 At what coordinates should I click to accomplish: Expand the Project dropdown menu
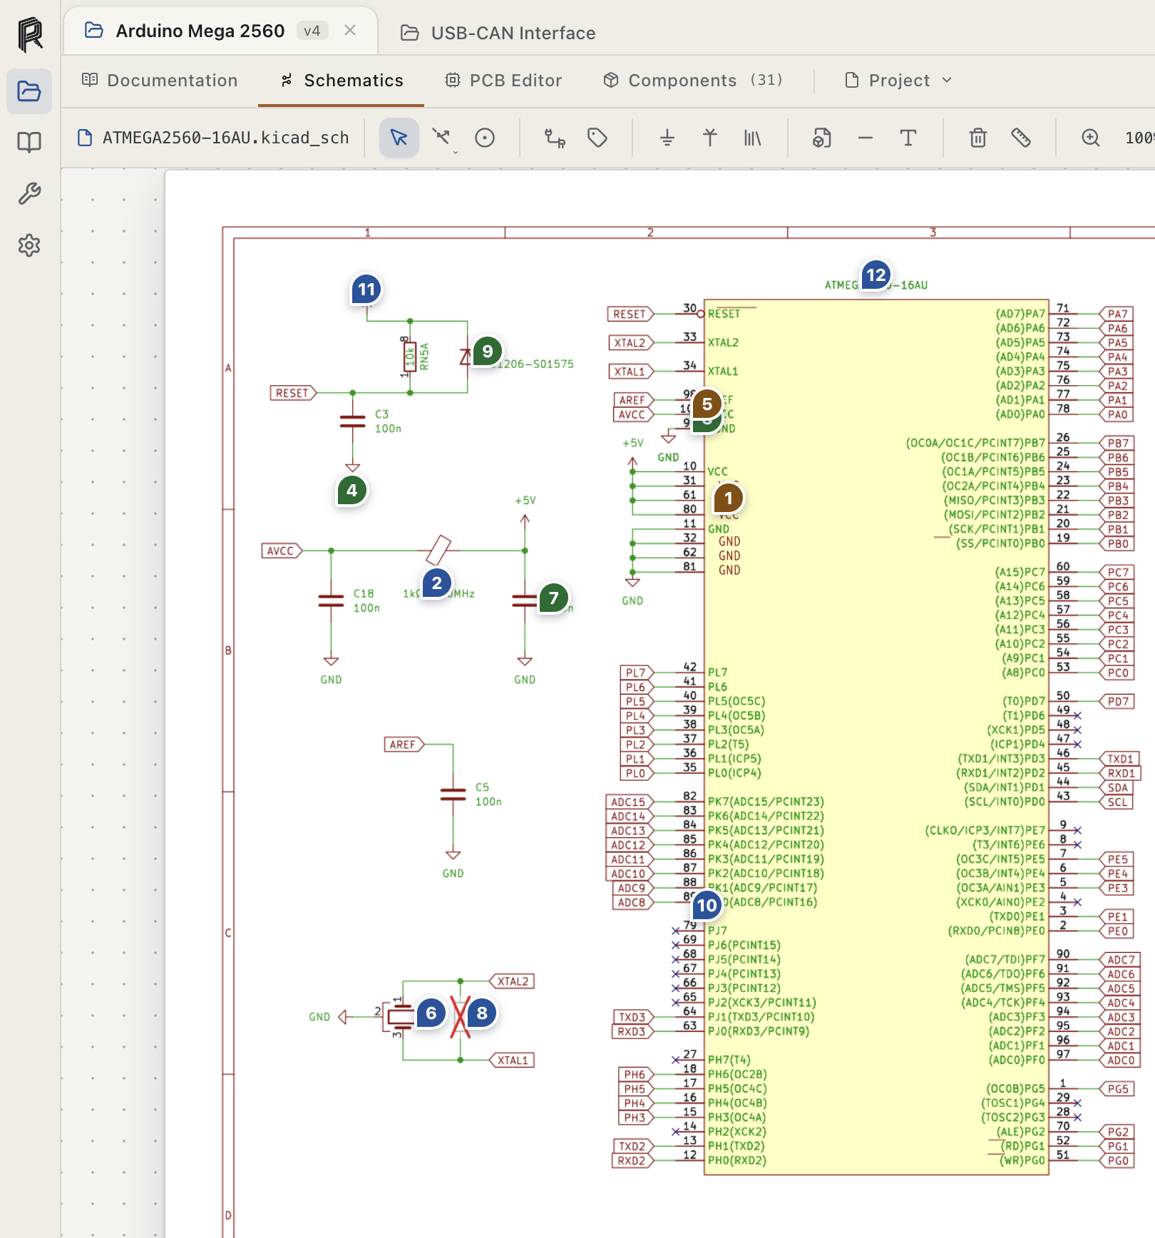[x=898, y=81]
